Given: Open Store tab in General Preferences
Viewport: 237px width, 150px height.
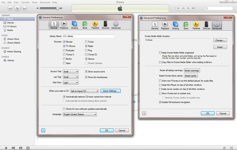Looking at the screenshot, I should pos(85,25).
